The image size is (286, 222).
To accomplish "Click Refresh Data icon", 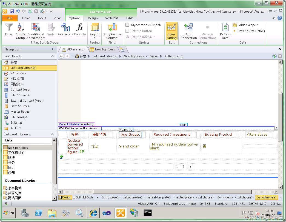I will coord(225,31).
